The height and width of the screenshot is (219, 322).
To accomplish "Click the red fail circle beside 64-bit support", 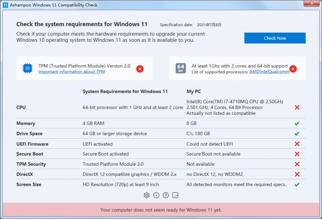I will click(293, 69).
